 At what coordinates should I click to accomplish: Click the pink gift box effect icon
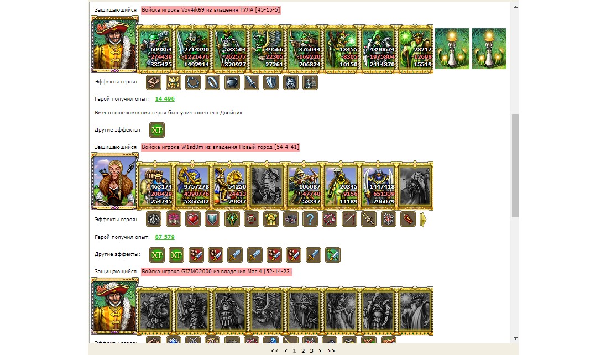point(174,220)
